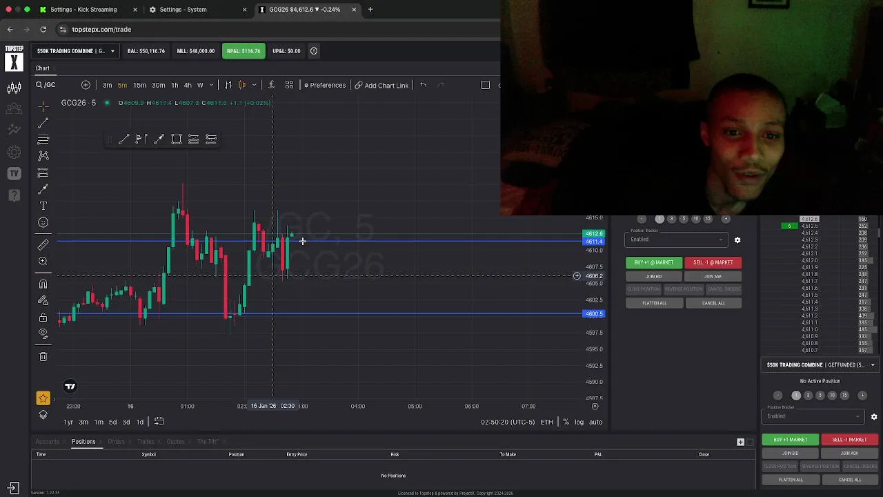The image size is (883, 497).
Task: Open the upper Position Bracket settings gear
Action: (737, 240)
